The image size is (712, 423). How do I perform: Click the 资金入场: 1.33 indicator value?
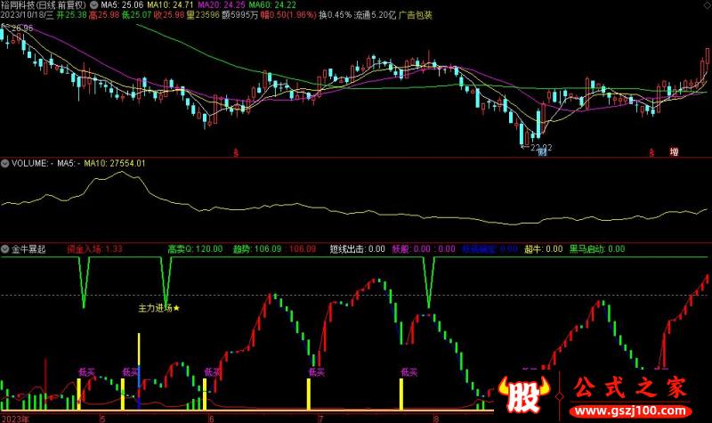pos(94,249)
